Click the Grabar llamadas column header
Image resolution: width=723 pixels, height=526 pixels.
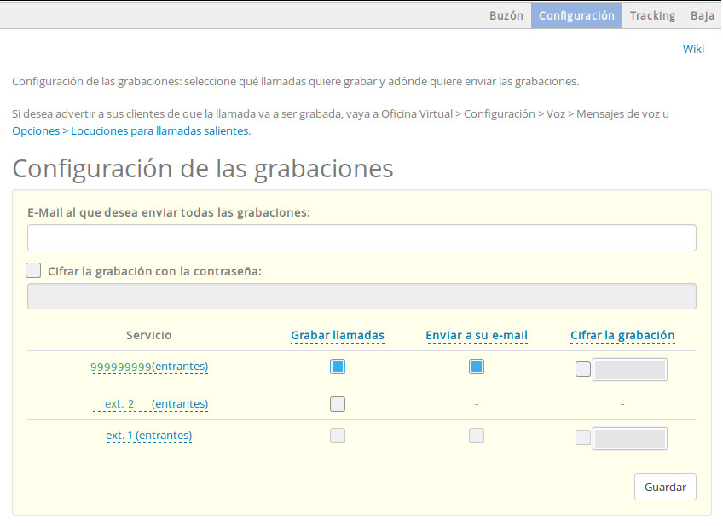pyautogui.click(x=338, y=335)
